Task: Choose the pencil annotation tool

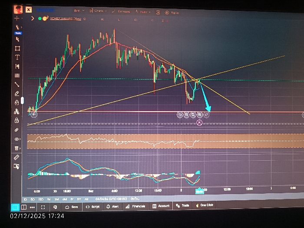Action: 17,93
